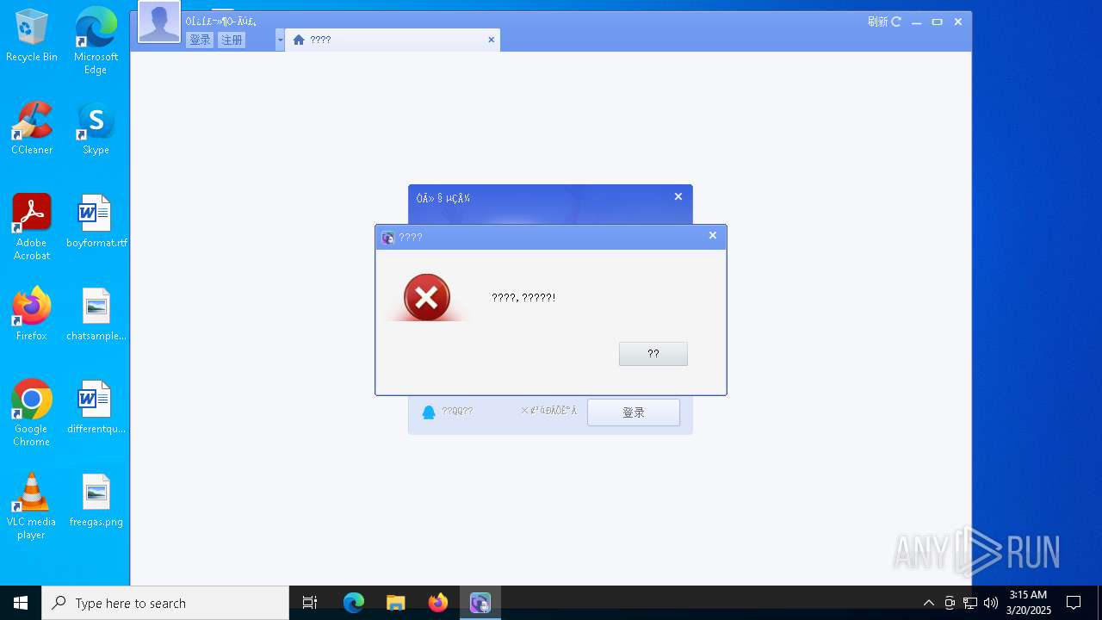Show hidden system tray icons
Image resolution: width=1102 pixels, height=620 pixels.
click(x=928, y=603)
